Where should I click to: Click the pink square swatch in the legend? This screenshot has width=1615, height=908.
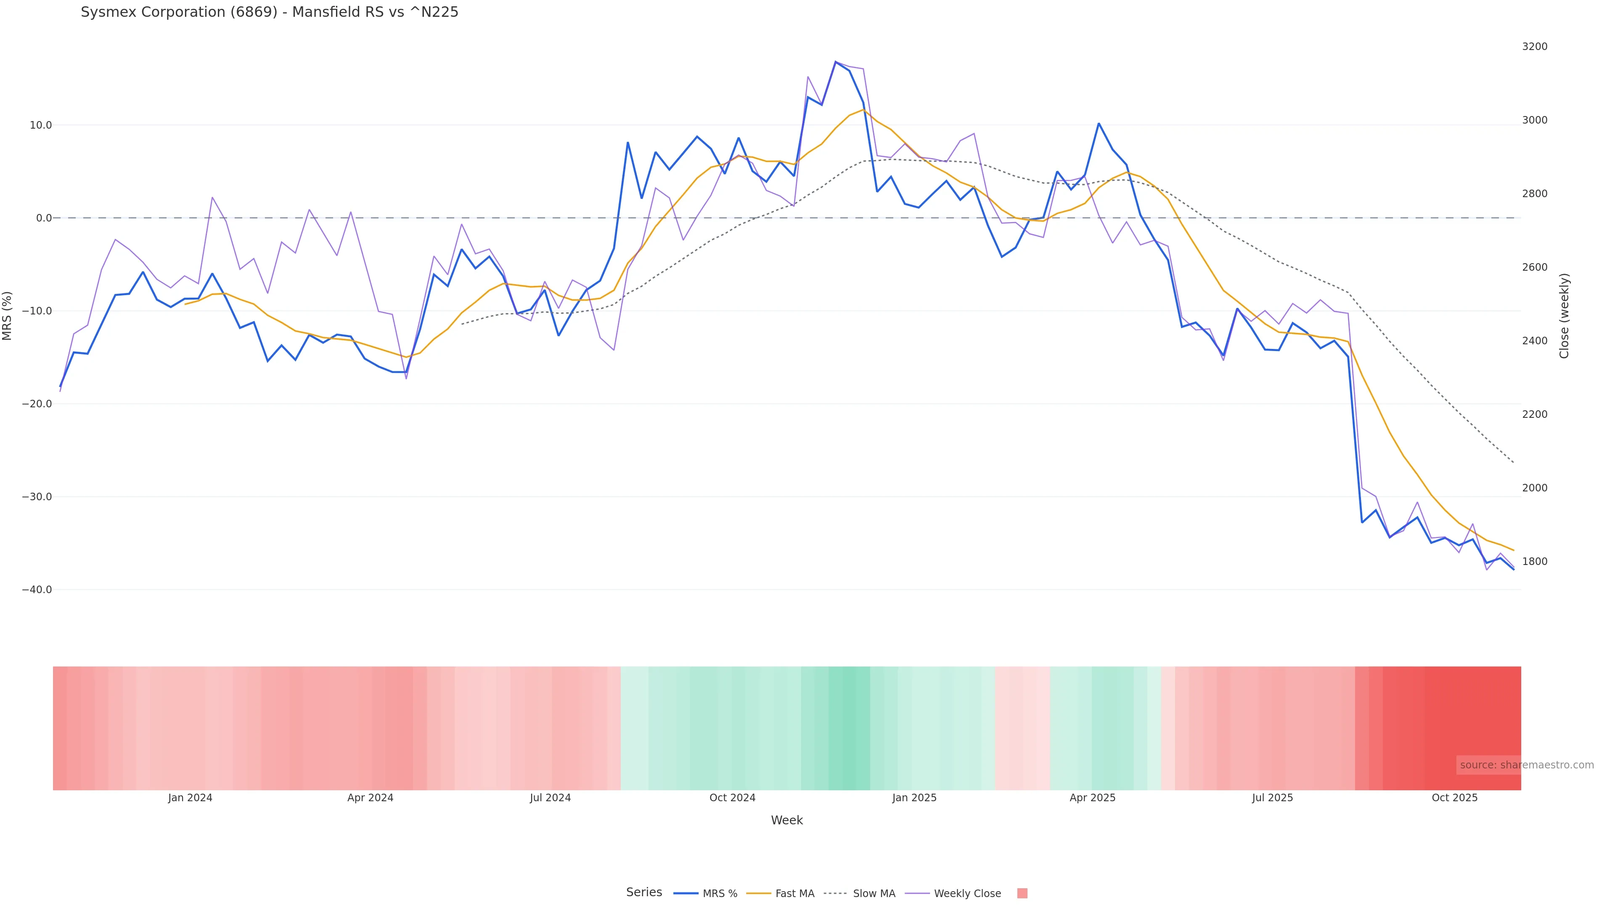1022,894
